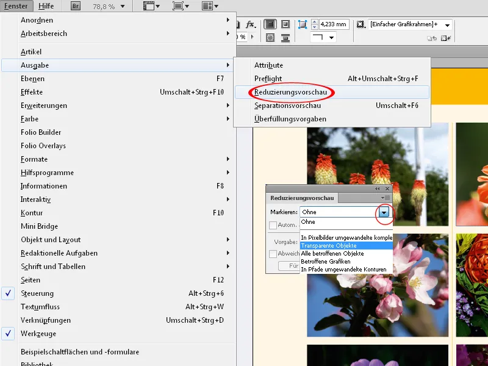
Task: Click the object style icon beside Einfacher Grafikrahmen
Action: point(361,24)
